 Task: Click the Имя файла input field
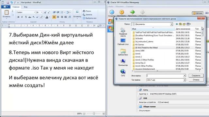click(165, 75)
